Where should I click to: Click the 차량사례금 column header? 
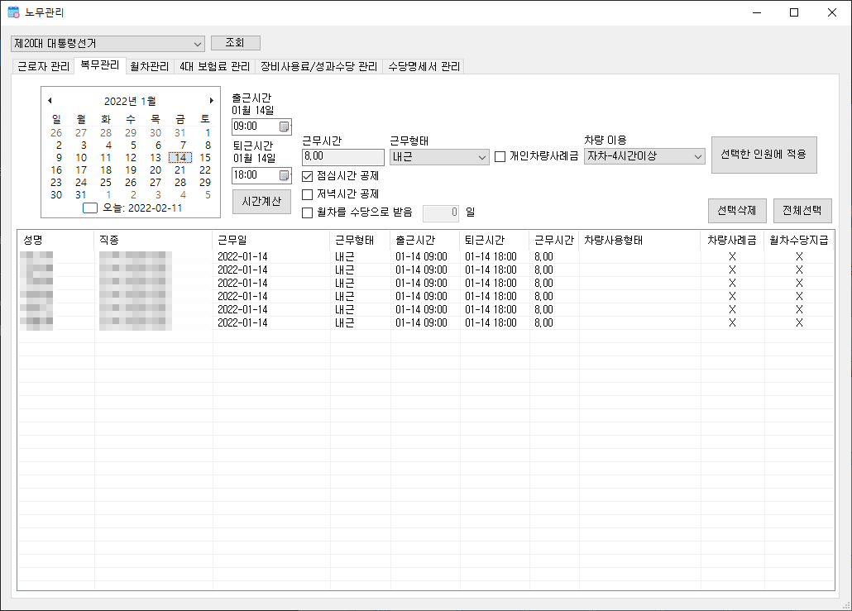tap(732, 240)
